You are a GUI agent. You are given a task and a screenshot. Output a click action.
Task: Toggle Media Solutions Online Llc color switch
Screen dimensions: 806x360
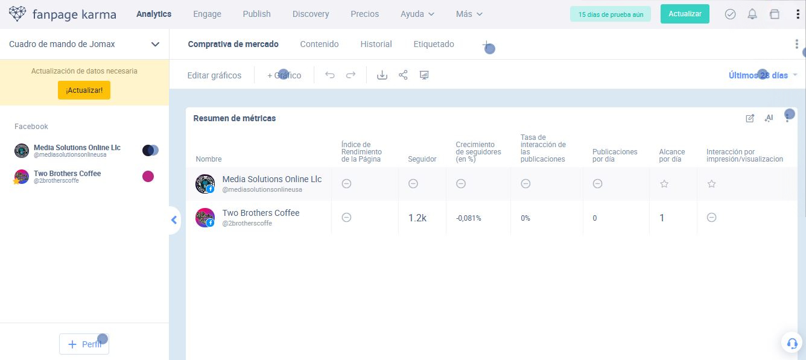coord(150,150)
